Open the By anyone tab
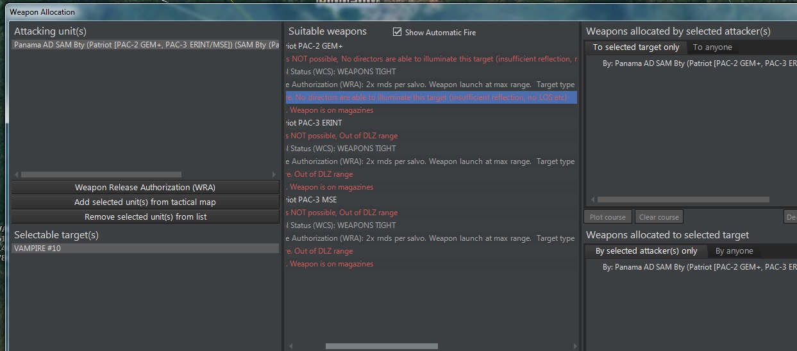 click(x=734, y=251)
